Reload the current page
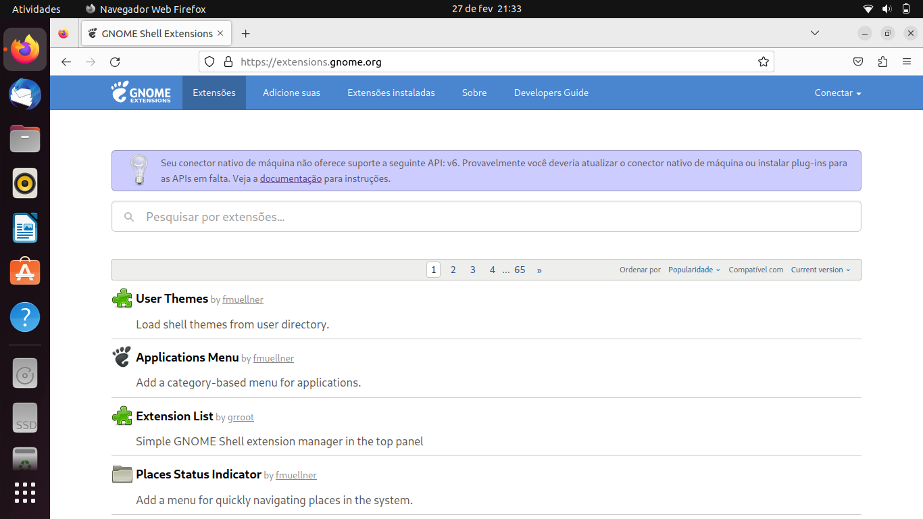923x519 pixels. [115, 61]
